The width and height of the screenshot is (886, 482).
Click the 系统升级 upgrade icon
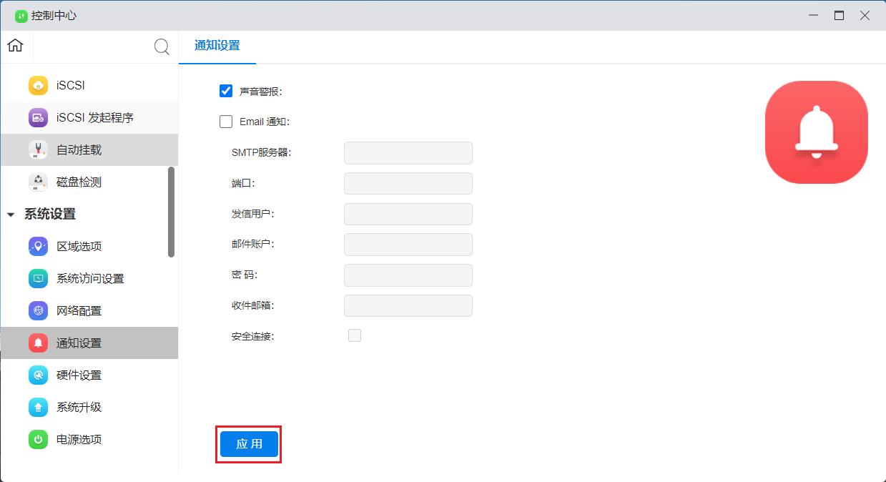tap(38, 407)
